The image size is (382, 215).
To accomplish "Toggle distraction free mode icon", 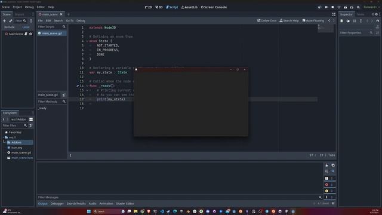I will click(x=334, y=14).
